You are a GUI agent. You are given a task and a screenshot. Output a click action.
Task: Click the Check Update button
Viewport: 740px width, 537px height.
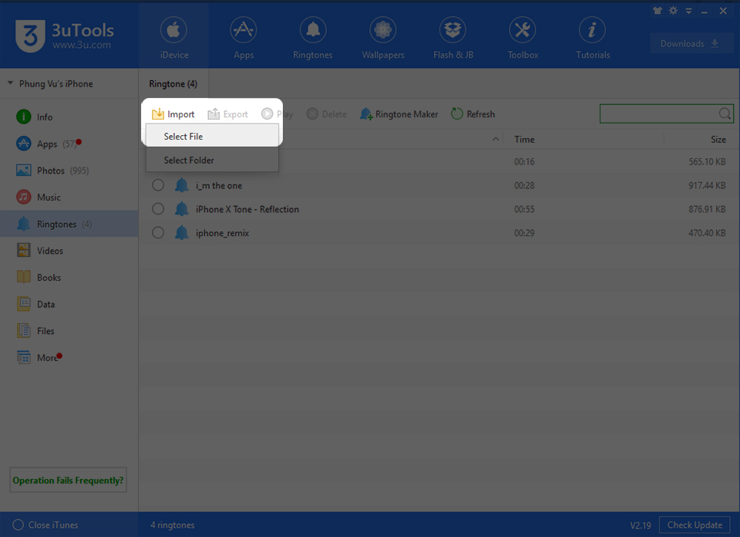(694, 525)
